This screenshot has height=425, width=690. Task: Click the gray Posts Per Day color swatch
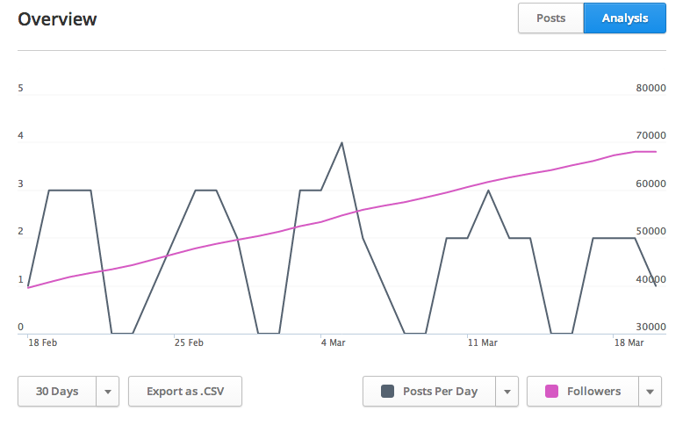point(388,391)
